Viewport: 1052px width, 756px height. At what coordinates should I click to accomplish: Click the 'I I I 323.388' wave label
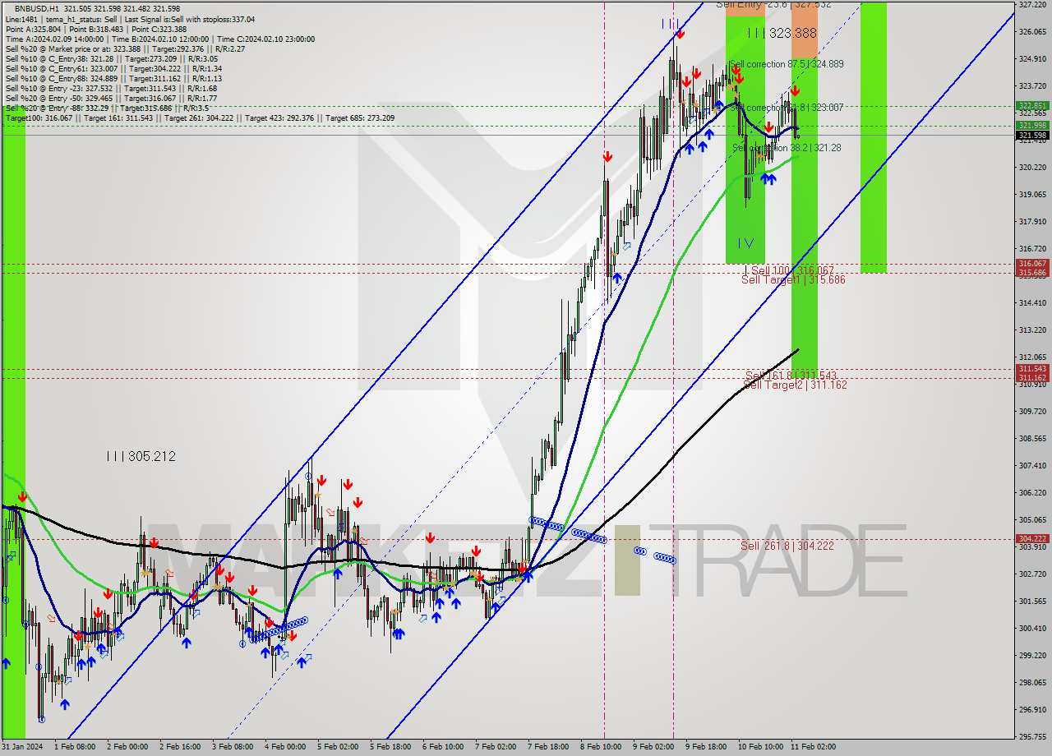(x=782, y=33)
